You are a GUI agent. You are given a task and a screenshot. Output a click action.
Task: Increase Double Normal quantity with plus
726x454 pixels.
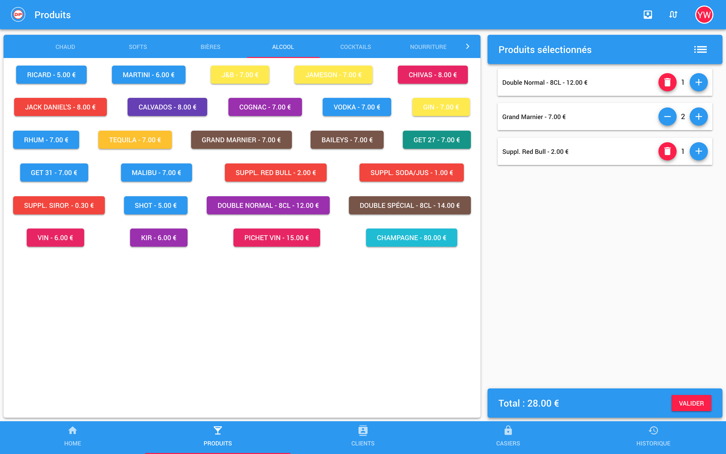[699, 82]
